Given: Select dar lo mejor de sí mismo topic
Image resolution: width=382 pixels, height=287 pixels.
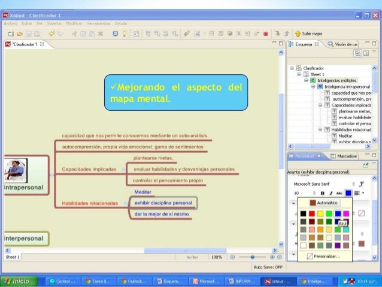Looking at the screenshot, I should [x=162, y=214].
